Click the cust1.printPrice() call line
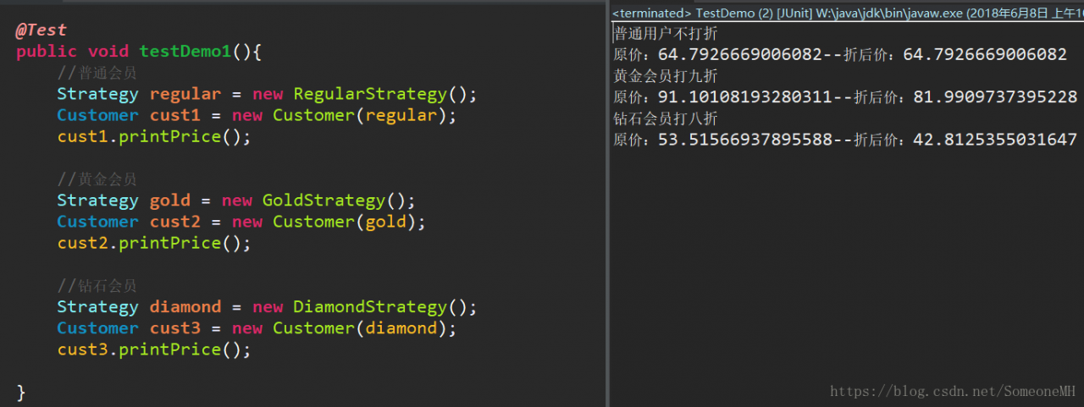 tap(153, 136)
